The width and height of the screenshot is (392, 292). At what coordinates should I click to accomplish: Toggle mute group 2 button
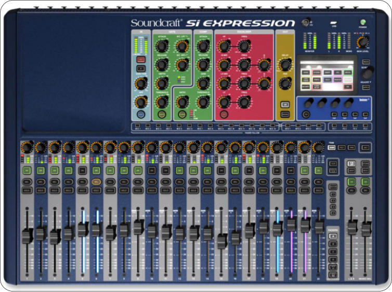tap(333, 201)
